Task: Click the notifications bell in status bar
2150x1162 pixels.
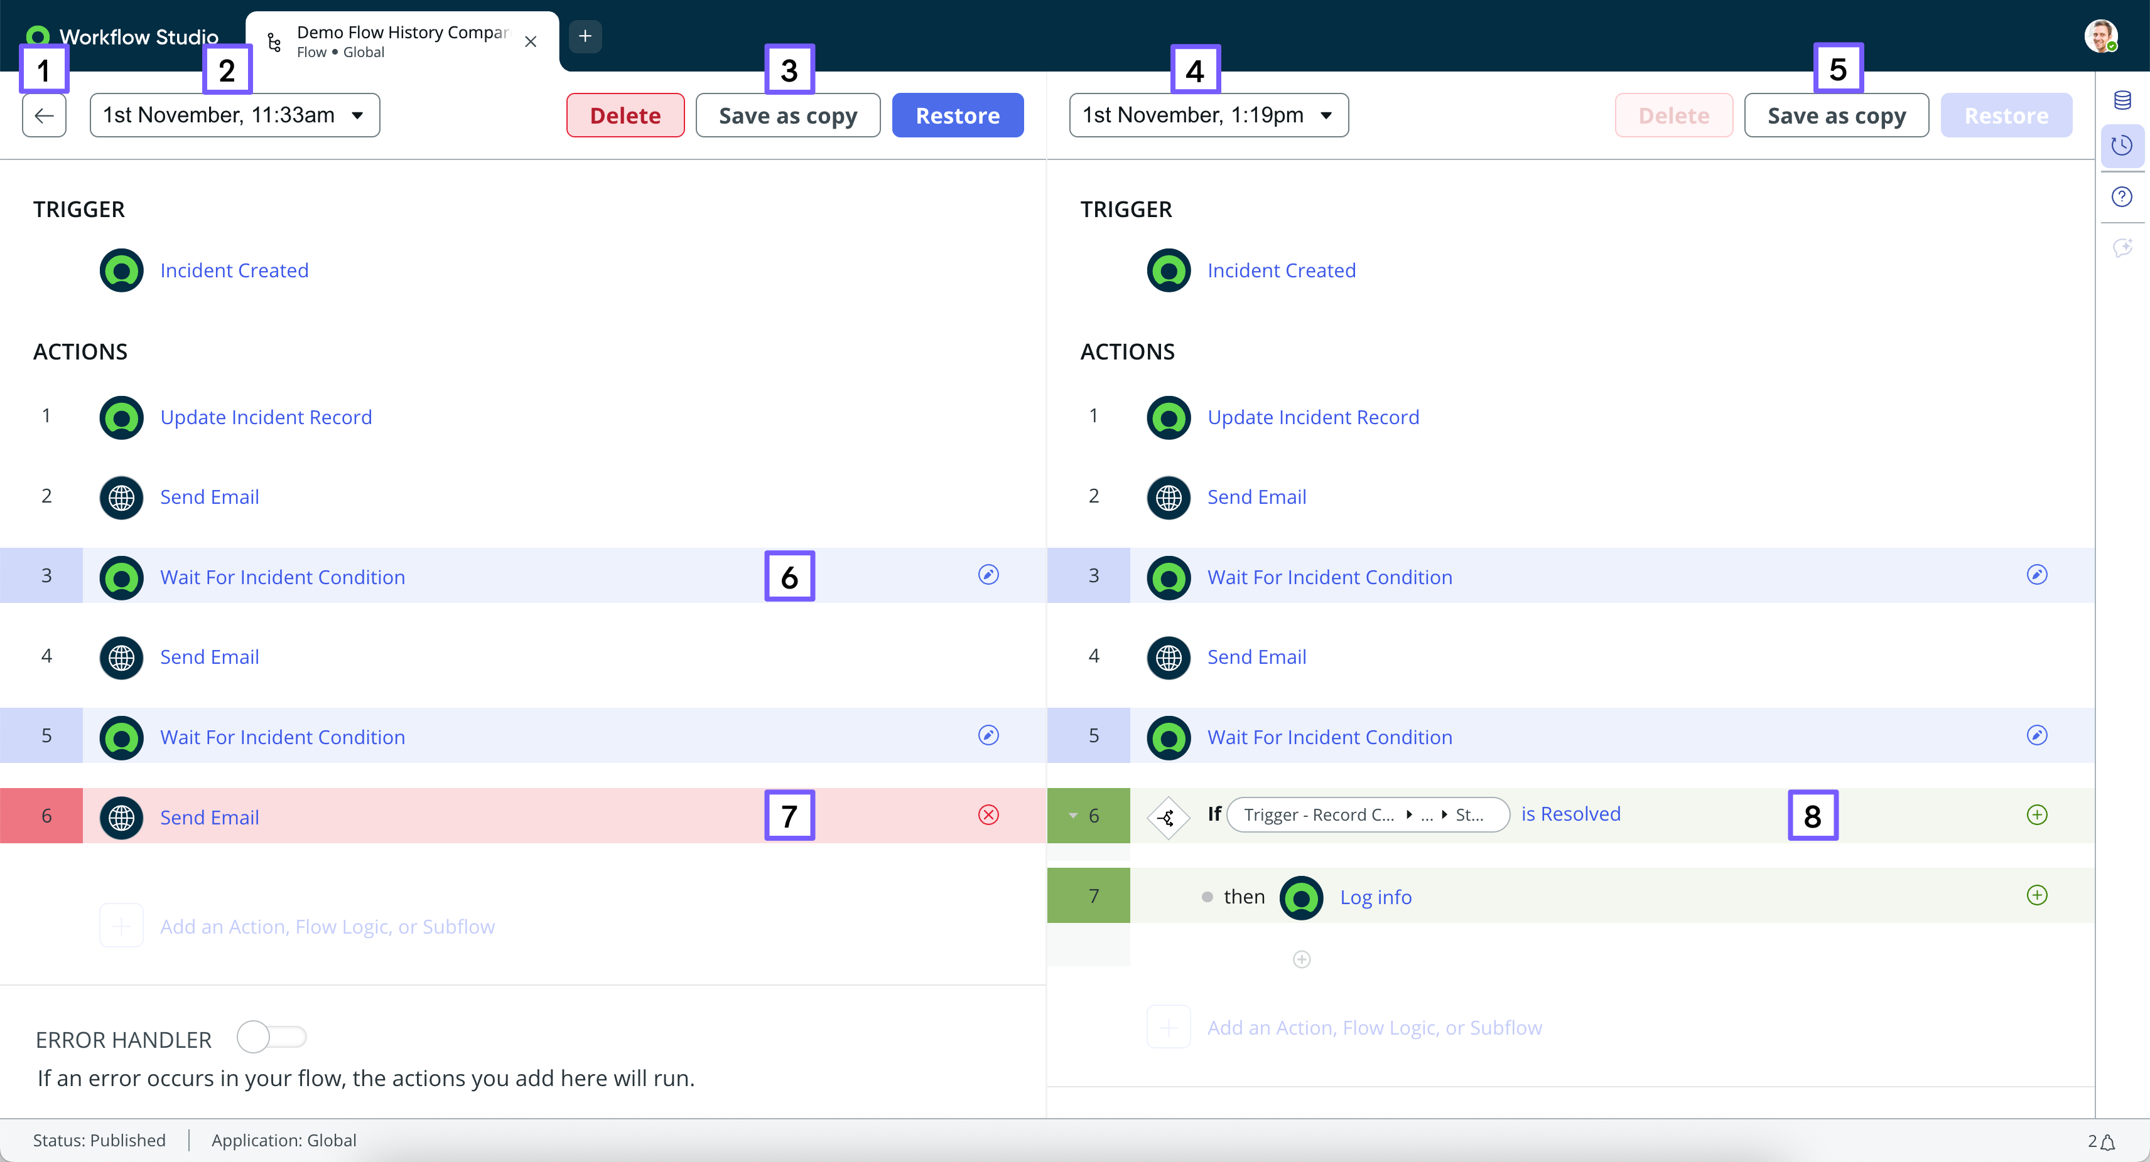Action: [x=2109, y=1141]
